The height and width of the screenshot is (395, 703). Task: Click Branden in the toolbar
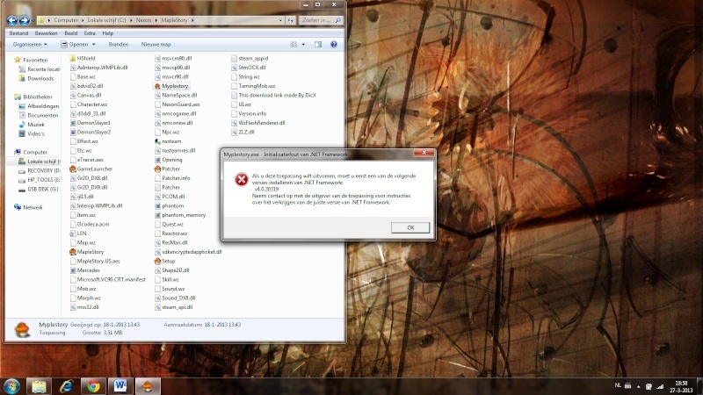pos(119,45)
